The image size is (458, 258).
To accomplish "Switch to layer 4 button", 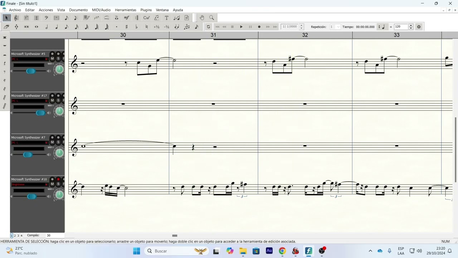I will 21,235.
